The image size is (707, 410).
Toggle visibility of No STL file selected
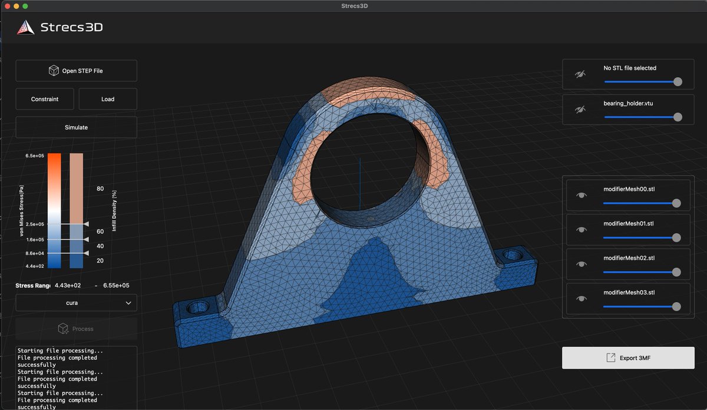click(x=580, y=75)
